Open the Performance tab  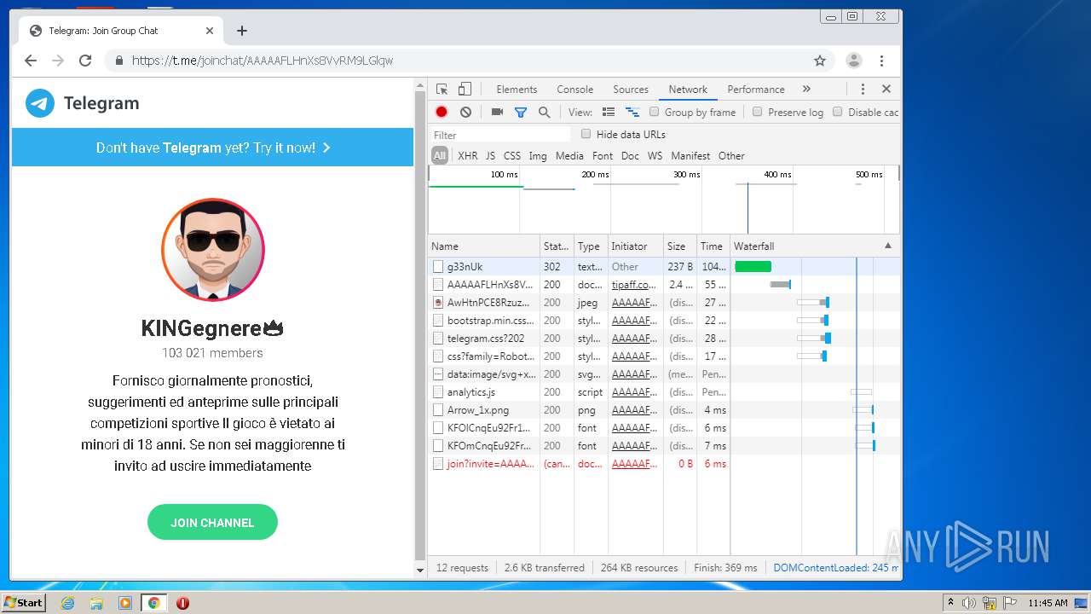tap(756, 89)
